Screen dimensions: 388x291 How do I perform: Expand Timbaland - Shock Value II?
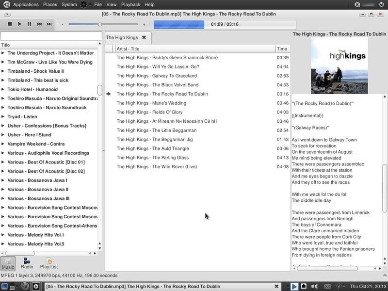click(x=3, y=71)
